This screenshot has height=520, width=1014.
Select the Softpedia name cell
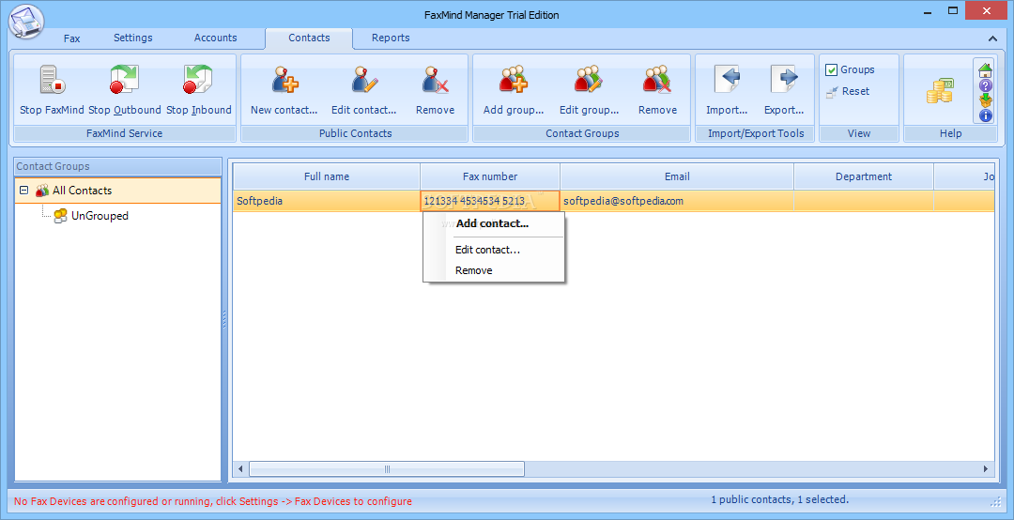pos(327,201)
